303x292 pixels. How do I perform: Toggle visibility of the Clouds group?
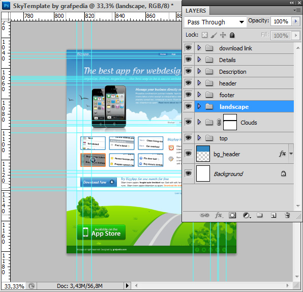point(189,122)
